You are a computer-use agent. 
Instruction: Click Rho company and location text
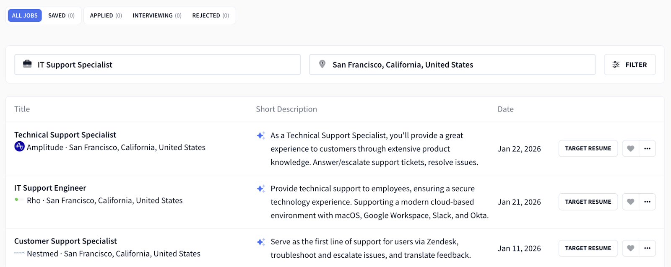click(x=105, y=200)
